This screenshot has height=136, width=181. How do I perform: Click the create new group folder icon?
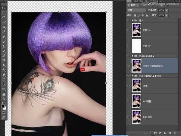(165, 133)
